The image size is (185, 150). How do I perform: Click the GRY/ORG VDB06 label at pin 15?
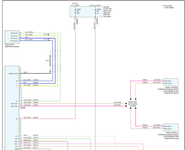(x=31, y=102)
